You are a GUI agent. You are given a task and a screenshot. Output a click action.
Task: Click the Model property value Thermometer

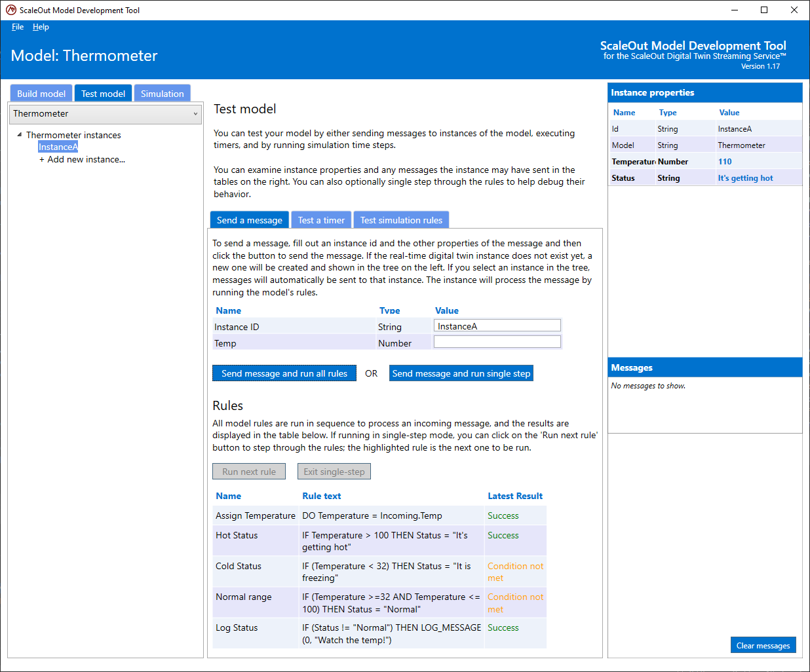point(741,145)
